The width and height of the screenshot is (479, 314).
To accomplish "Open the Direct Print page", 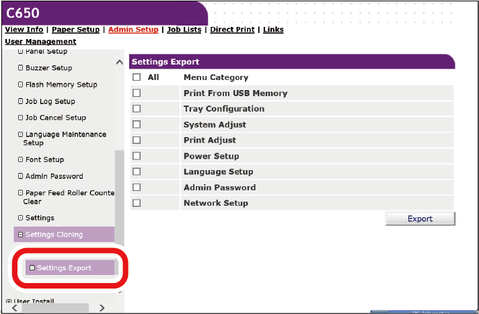I will [233, 30].
